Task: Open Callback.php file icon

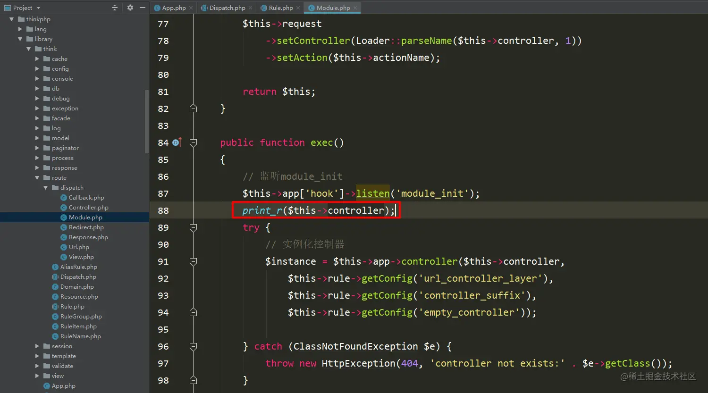Action: [64, 198]
